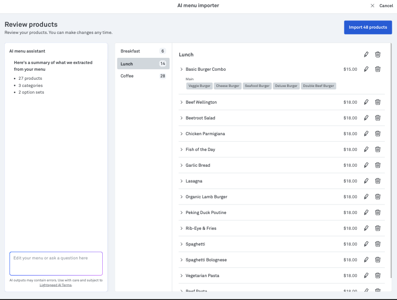
Task: Delete Garlic Bread product
Action: [x=377, y=165]
